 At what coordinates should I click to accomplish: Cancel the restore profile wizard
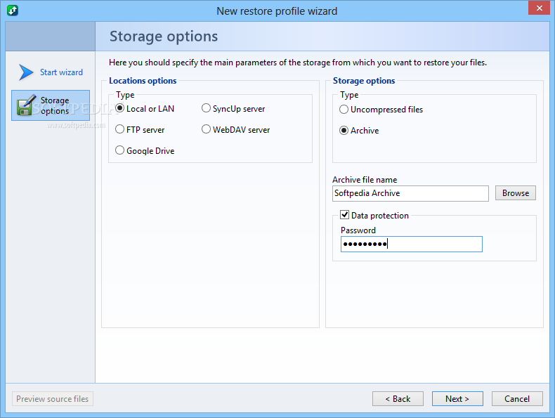point(517,399)
